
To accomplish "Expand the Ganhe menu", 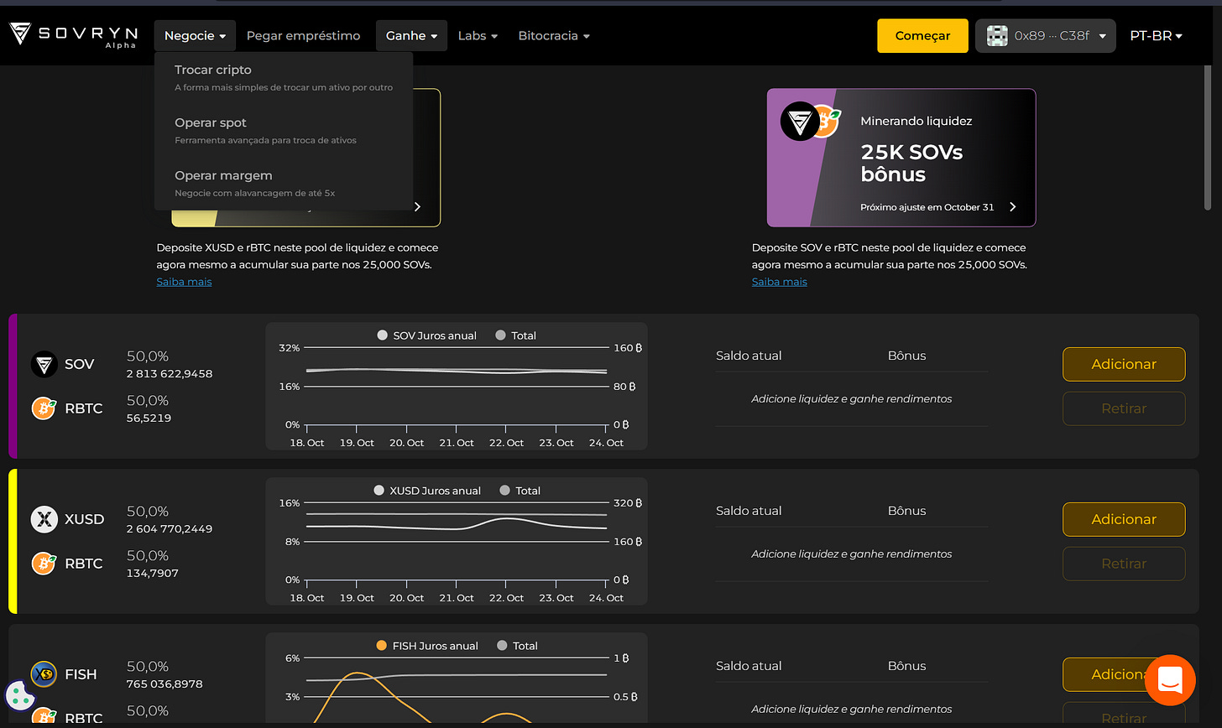I will pos(411,36).
